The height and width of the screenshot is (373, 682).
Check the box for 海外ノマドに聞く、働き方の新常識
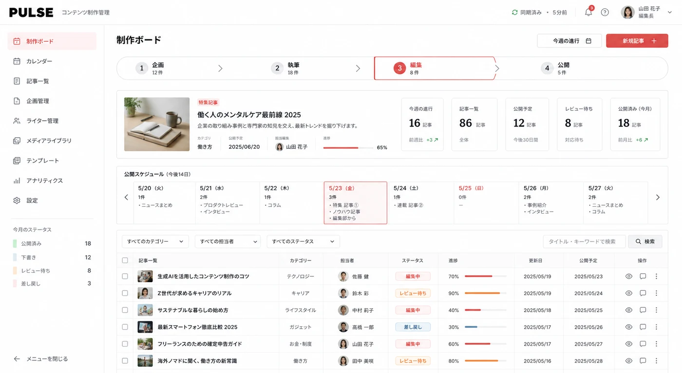click(x=125, y=361)
